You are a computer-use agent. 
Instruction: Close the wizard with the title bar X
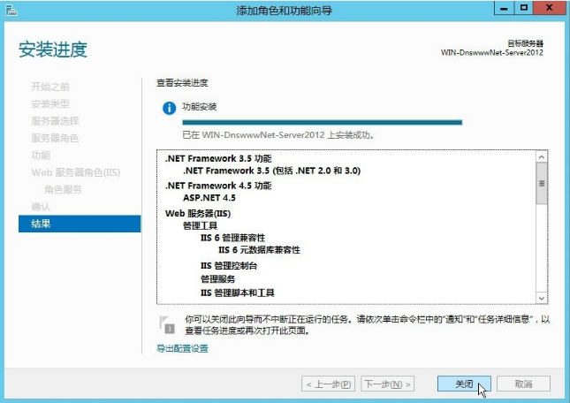[550, 8]
